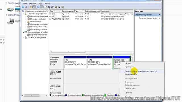This screenshot has height=102, width=182.
Task: Open the Справка menu
Action: 47,3
